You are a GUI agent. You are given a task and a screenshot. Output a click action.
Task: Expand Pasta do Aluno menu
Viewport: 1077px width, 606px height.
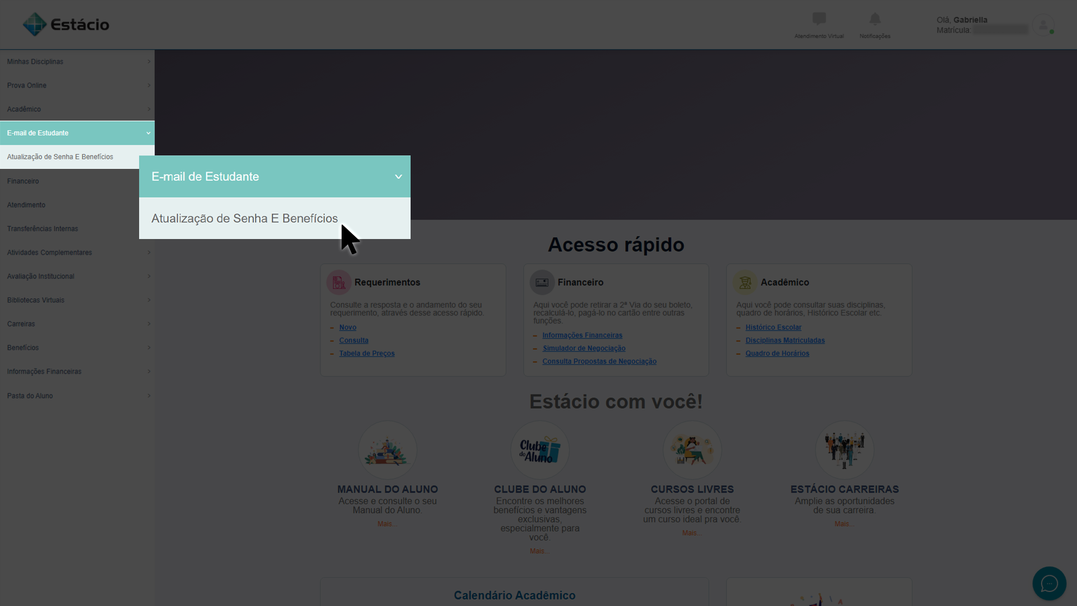(x=77, y=396)
